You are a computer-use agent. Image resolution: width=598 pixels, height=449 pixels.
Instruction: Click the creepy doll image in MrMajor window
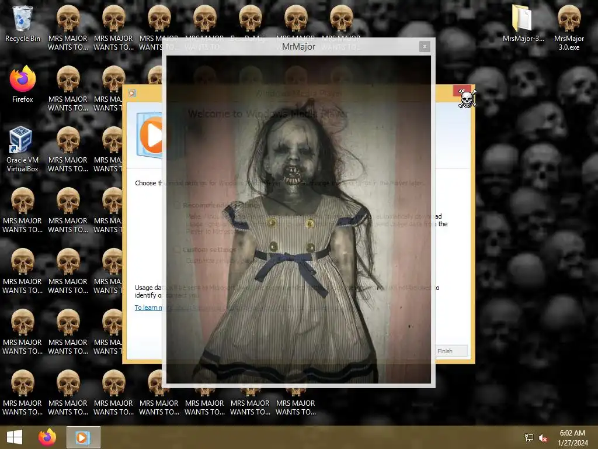tap(298, 219)
